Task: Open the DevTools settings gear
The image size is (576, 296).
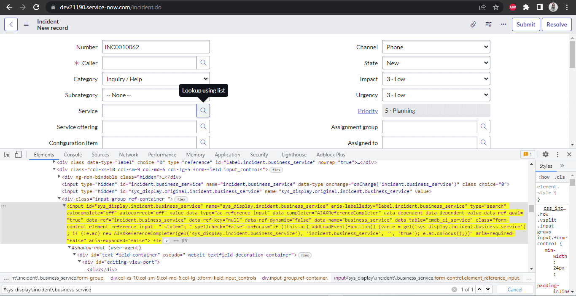Action: [546, 155]
